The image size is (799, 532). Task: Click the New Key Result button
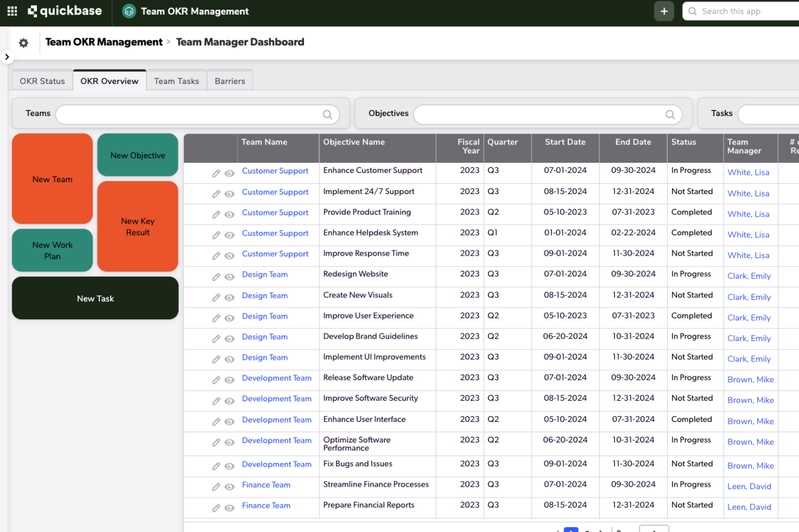click(x=138, y=227)
